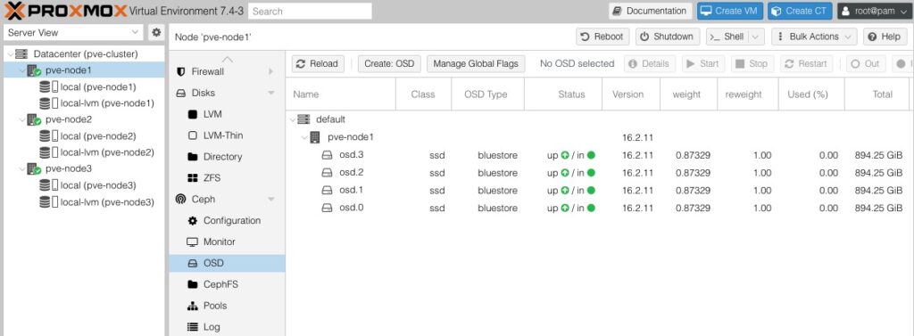Click Create: OSD
Viewport: 914px width, 336px height.
click(389, 64)
